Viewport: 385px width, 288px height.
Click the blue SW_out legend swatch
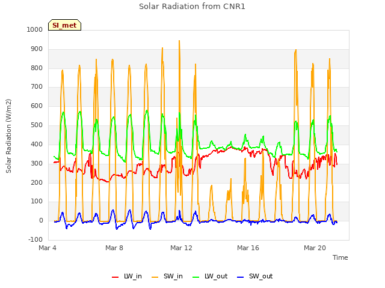click(x=241, y=277)
